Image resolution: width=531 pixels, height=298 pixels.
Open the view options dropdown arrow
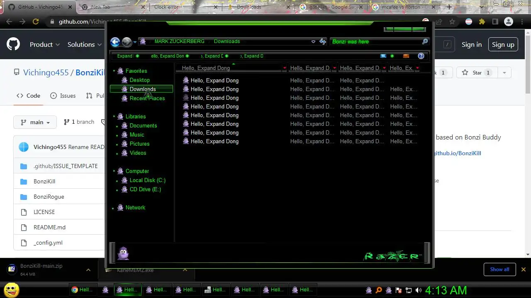pyautogui.click(x=392, y=56)
